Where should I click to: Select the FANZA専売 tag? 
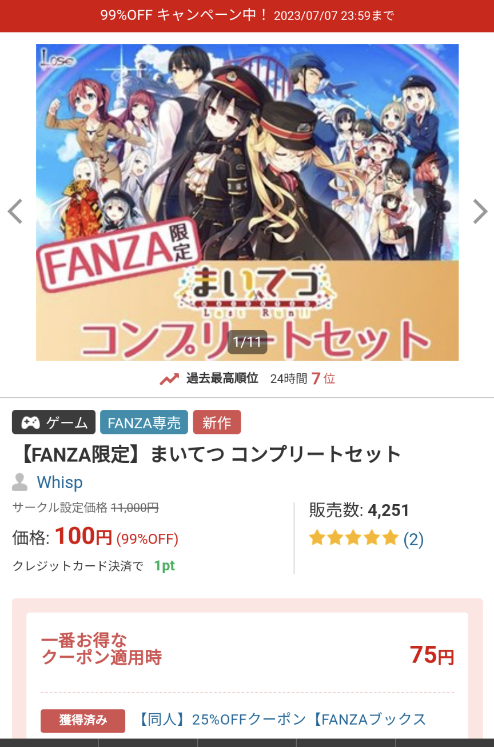pyautogui.click(x=144, y=422)
